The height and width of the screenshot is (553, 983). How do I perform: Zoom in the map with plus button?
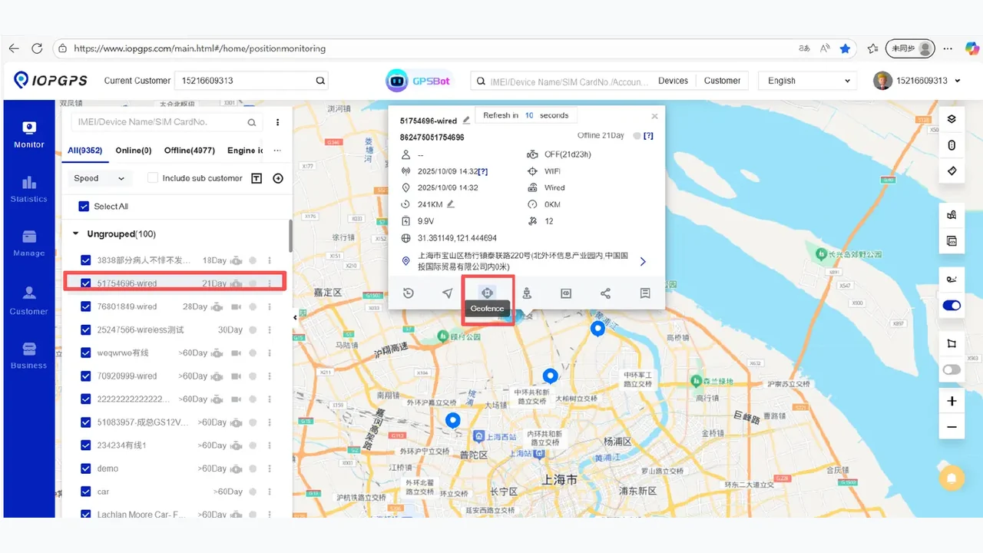coord(952,401)
